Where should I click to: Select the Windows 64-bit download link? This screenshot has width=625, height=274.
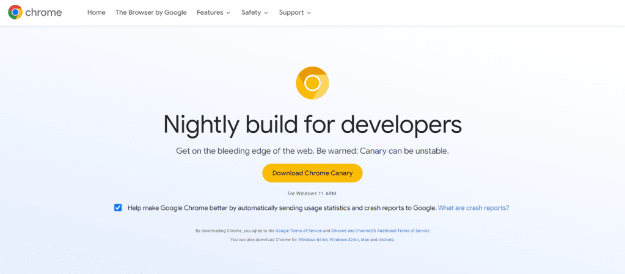312,240
